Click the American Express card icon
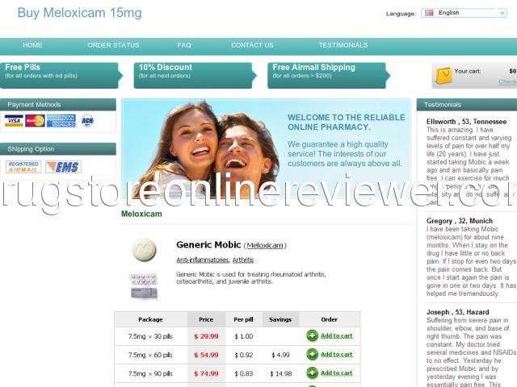The height and width of the screenshot is (387, 517). pyautogui.click(x=61, y=121)
